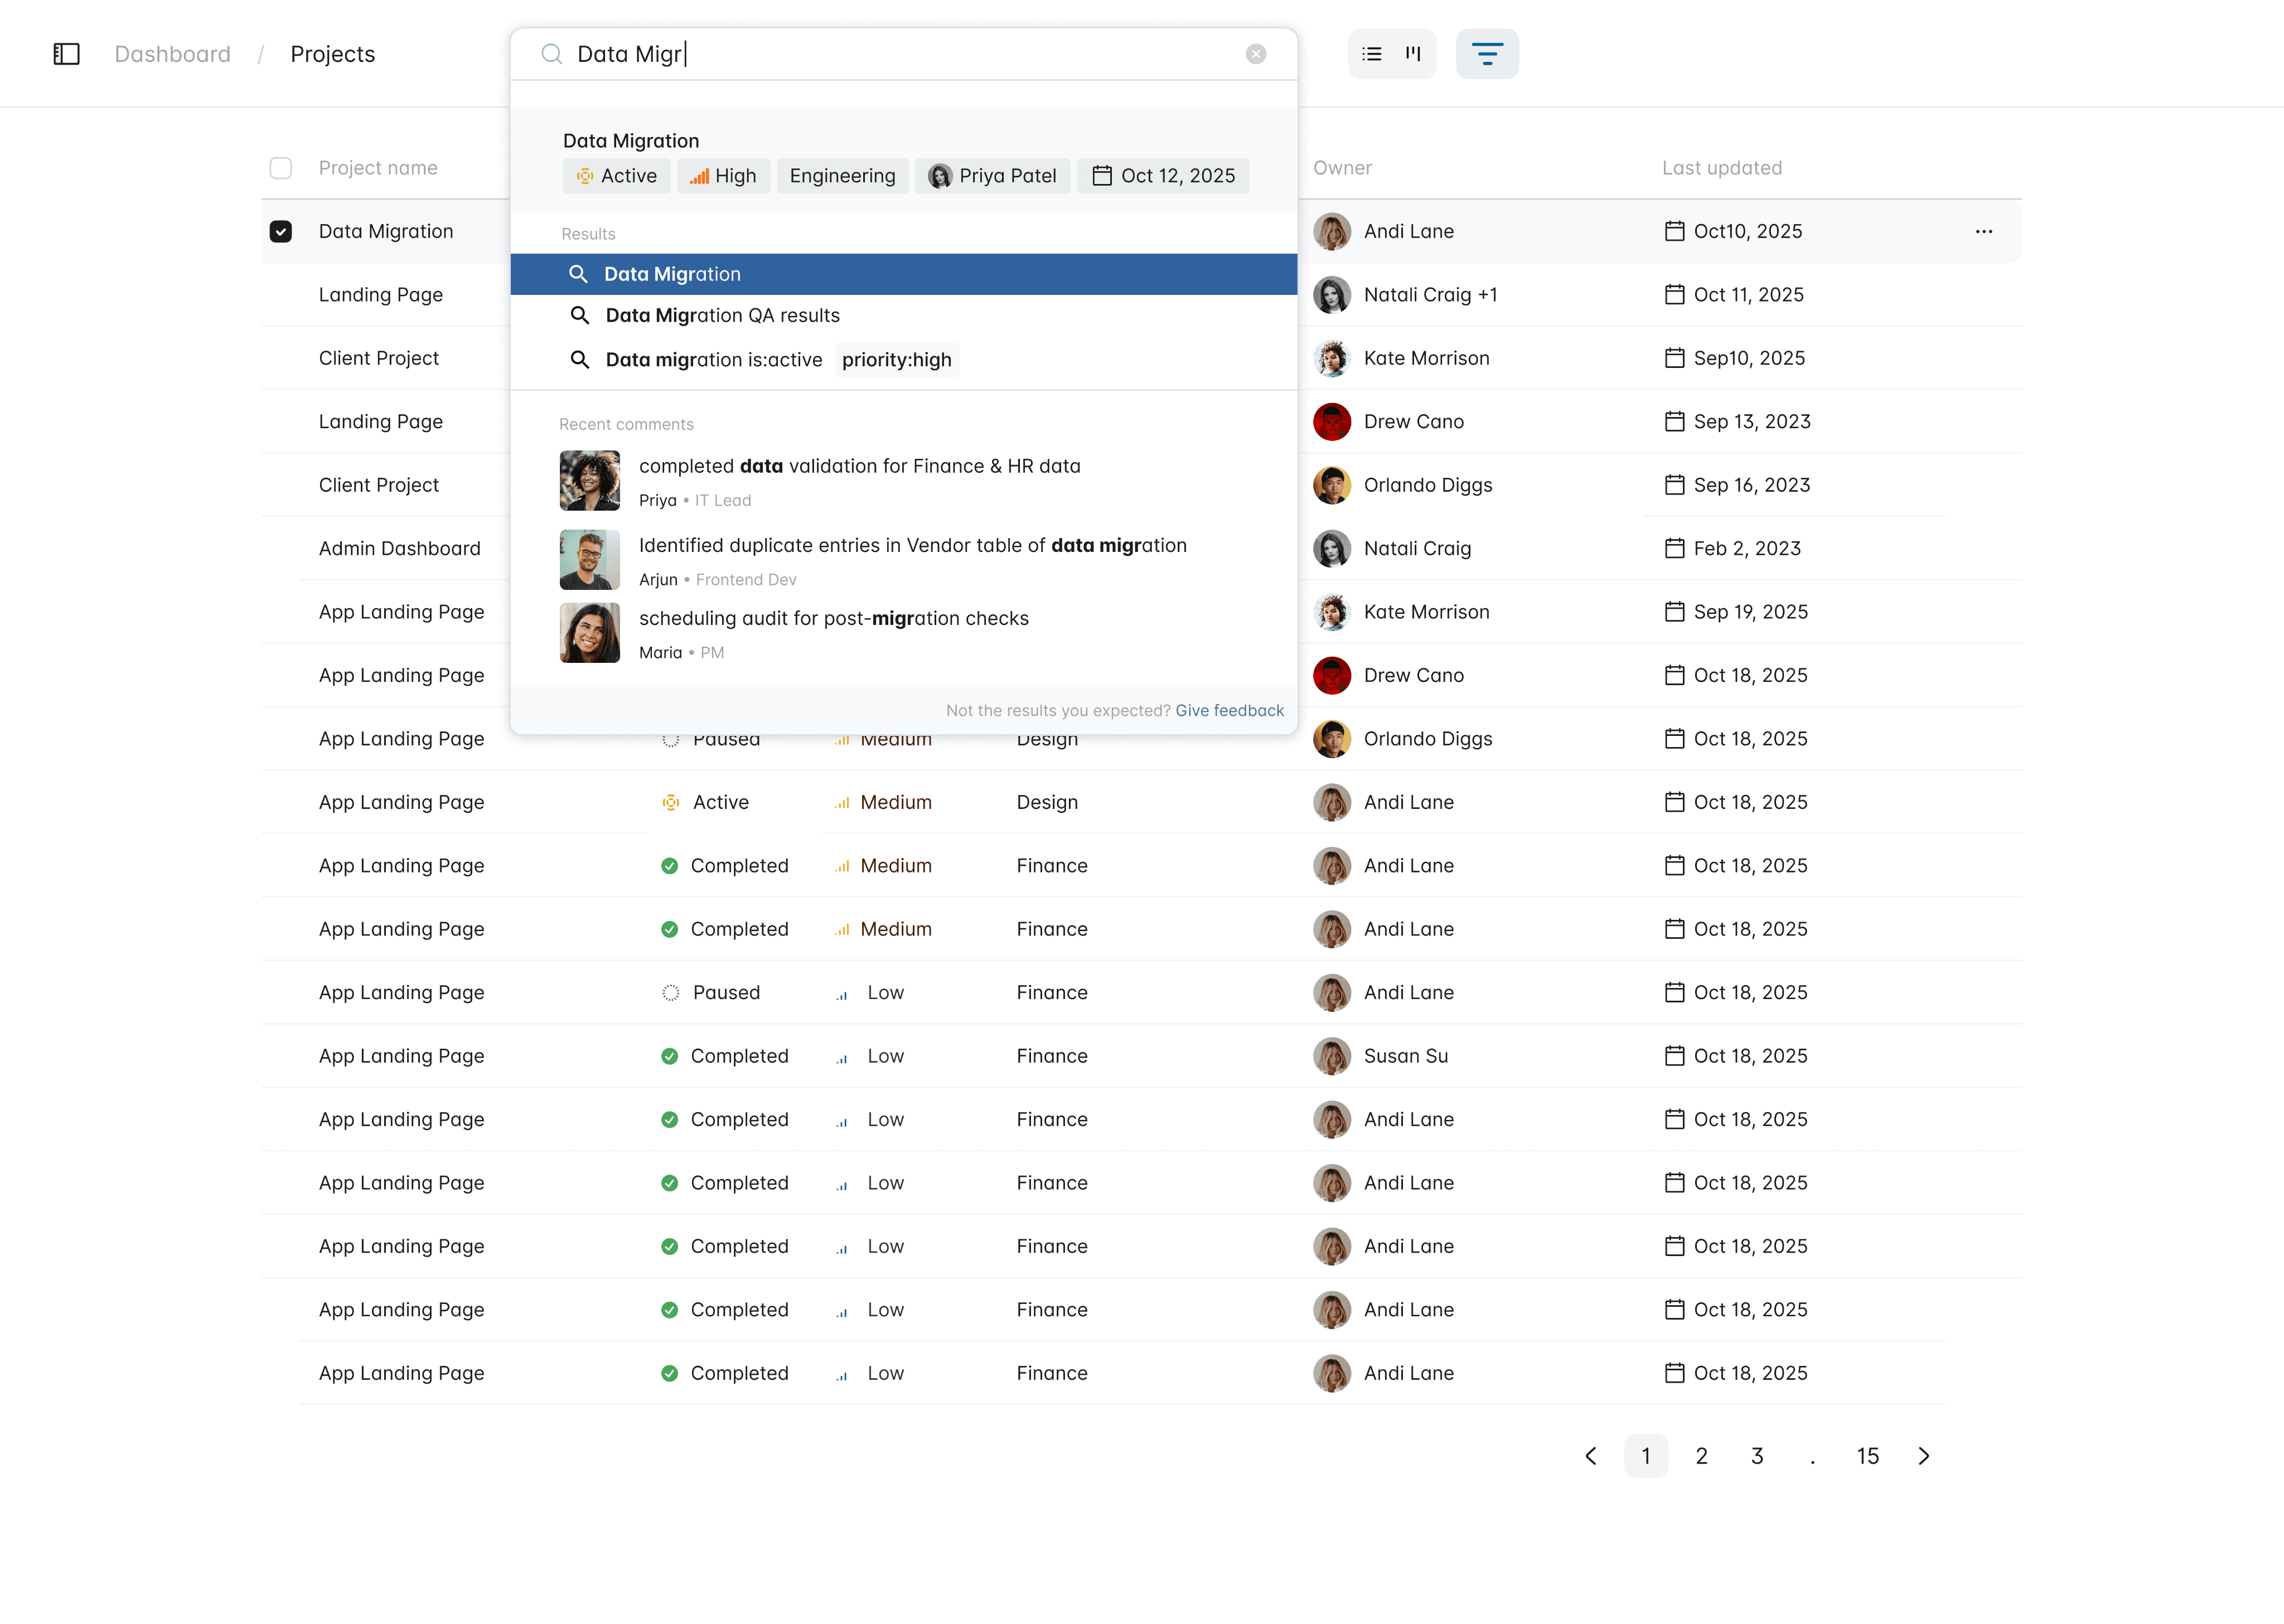The image size is (2284, 1624).
Task: Choose Data Migration QA results suggestion
Action: point(722,316)
